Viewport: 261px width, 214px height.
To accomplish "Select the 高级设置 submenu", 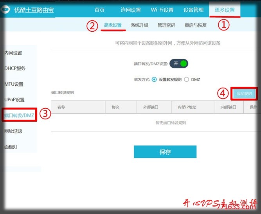I will pyautogui.click(x=113, y=25).
